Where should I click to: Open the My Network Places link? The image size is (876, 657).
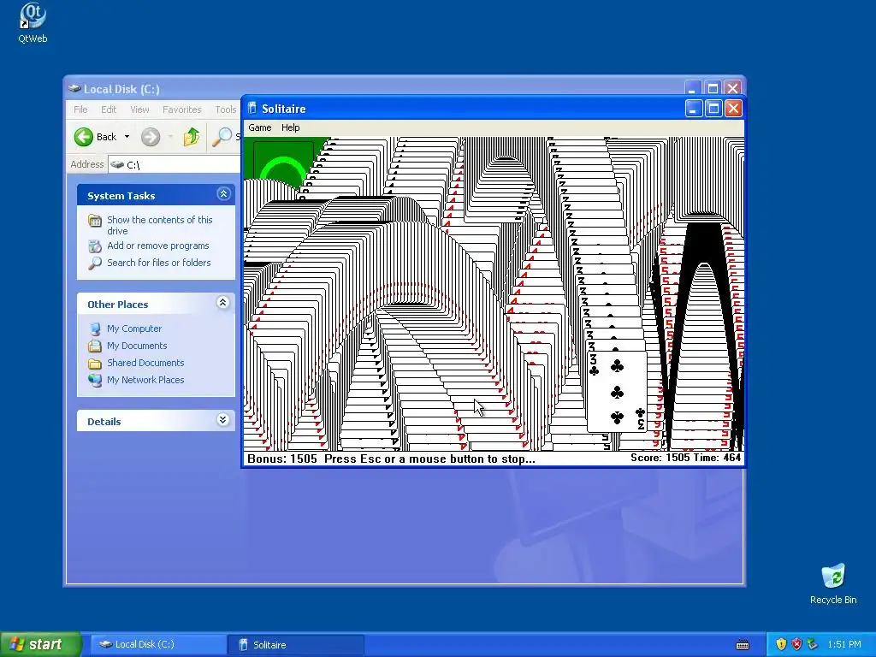pyautogui.click(x=145, y=380)
